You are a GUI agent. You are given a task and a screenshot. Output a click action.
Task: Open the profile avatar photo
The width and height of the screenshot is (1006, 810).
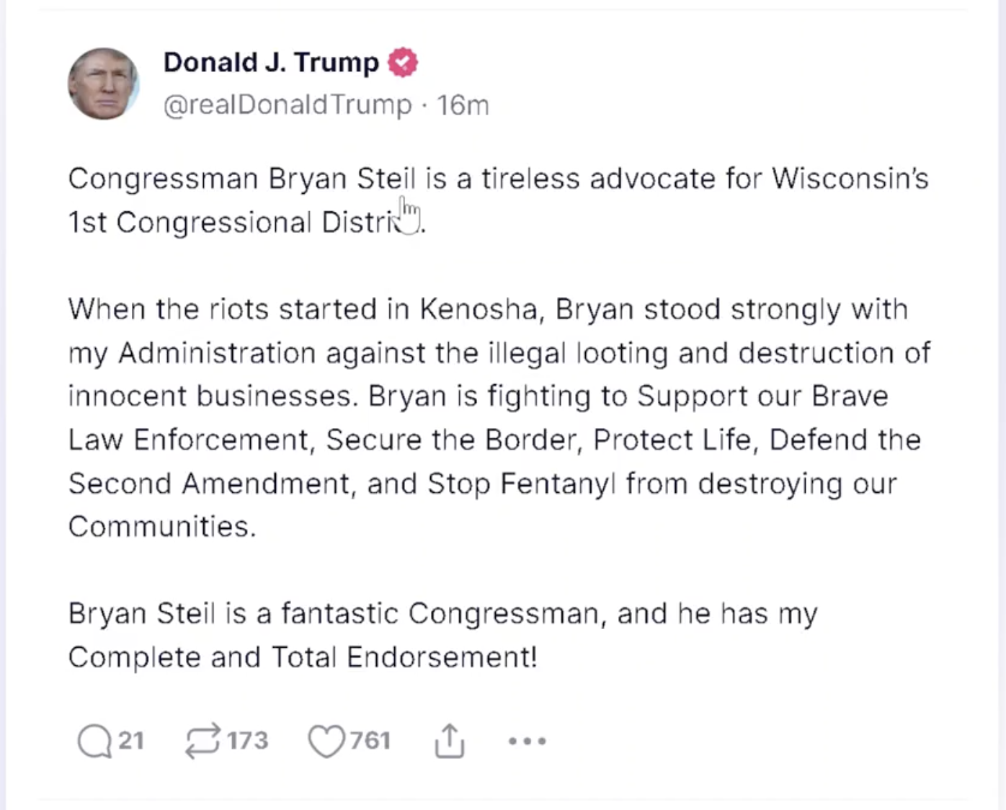click(103, 84)
